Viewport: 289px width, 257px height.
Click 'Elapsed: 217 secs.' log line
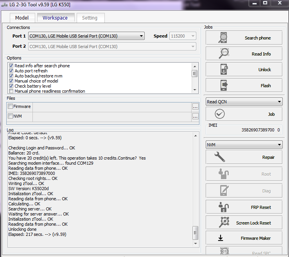[37, 234]
